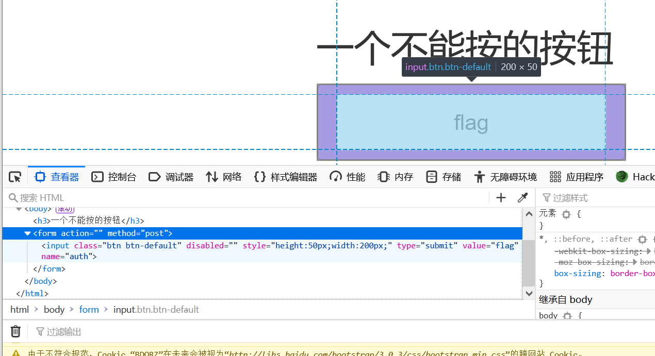Open the eyedropper color picker tool
The width and height of the screenshot is (655, 356).
(522, 197)
